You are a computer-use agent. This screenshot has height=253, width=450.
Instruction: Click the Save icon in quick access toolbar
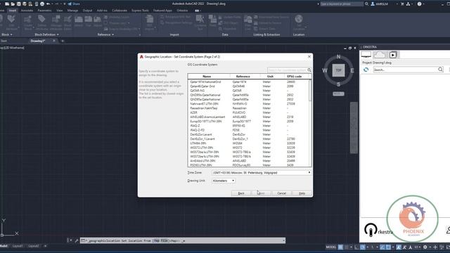(19, 4)
